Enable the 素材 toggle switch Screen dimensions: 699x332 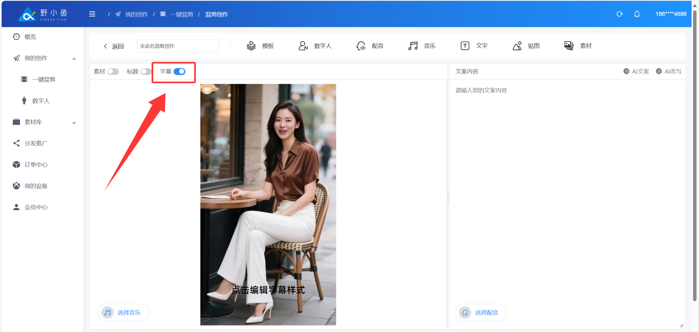[x=113, y=72]
